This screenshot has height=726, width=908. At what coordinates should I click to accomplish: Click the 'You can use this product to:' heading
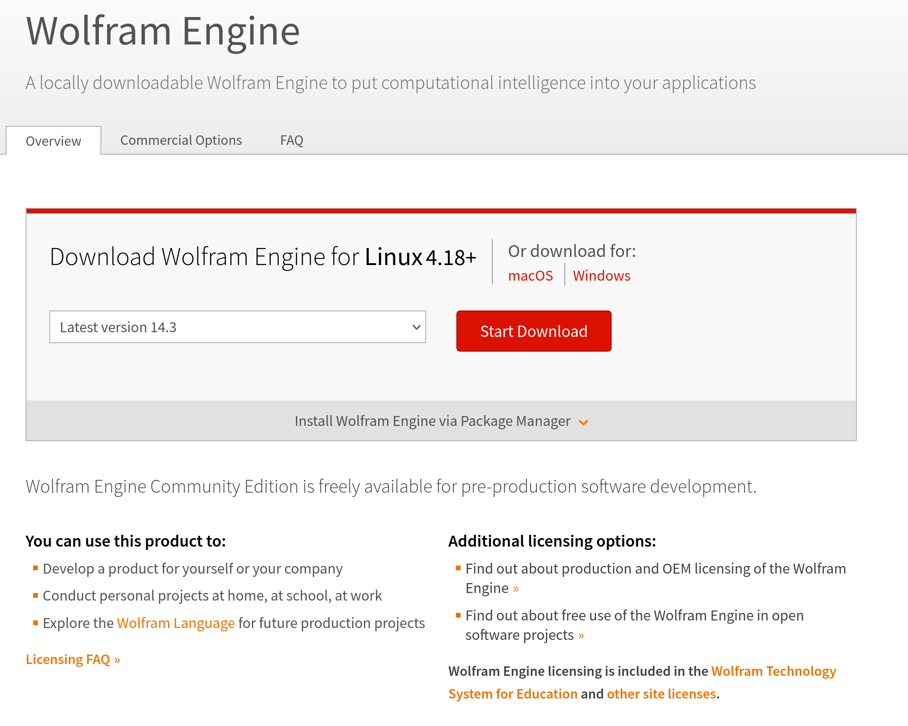pyautogui.click(x=126, y=541)
